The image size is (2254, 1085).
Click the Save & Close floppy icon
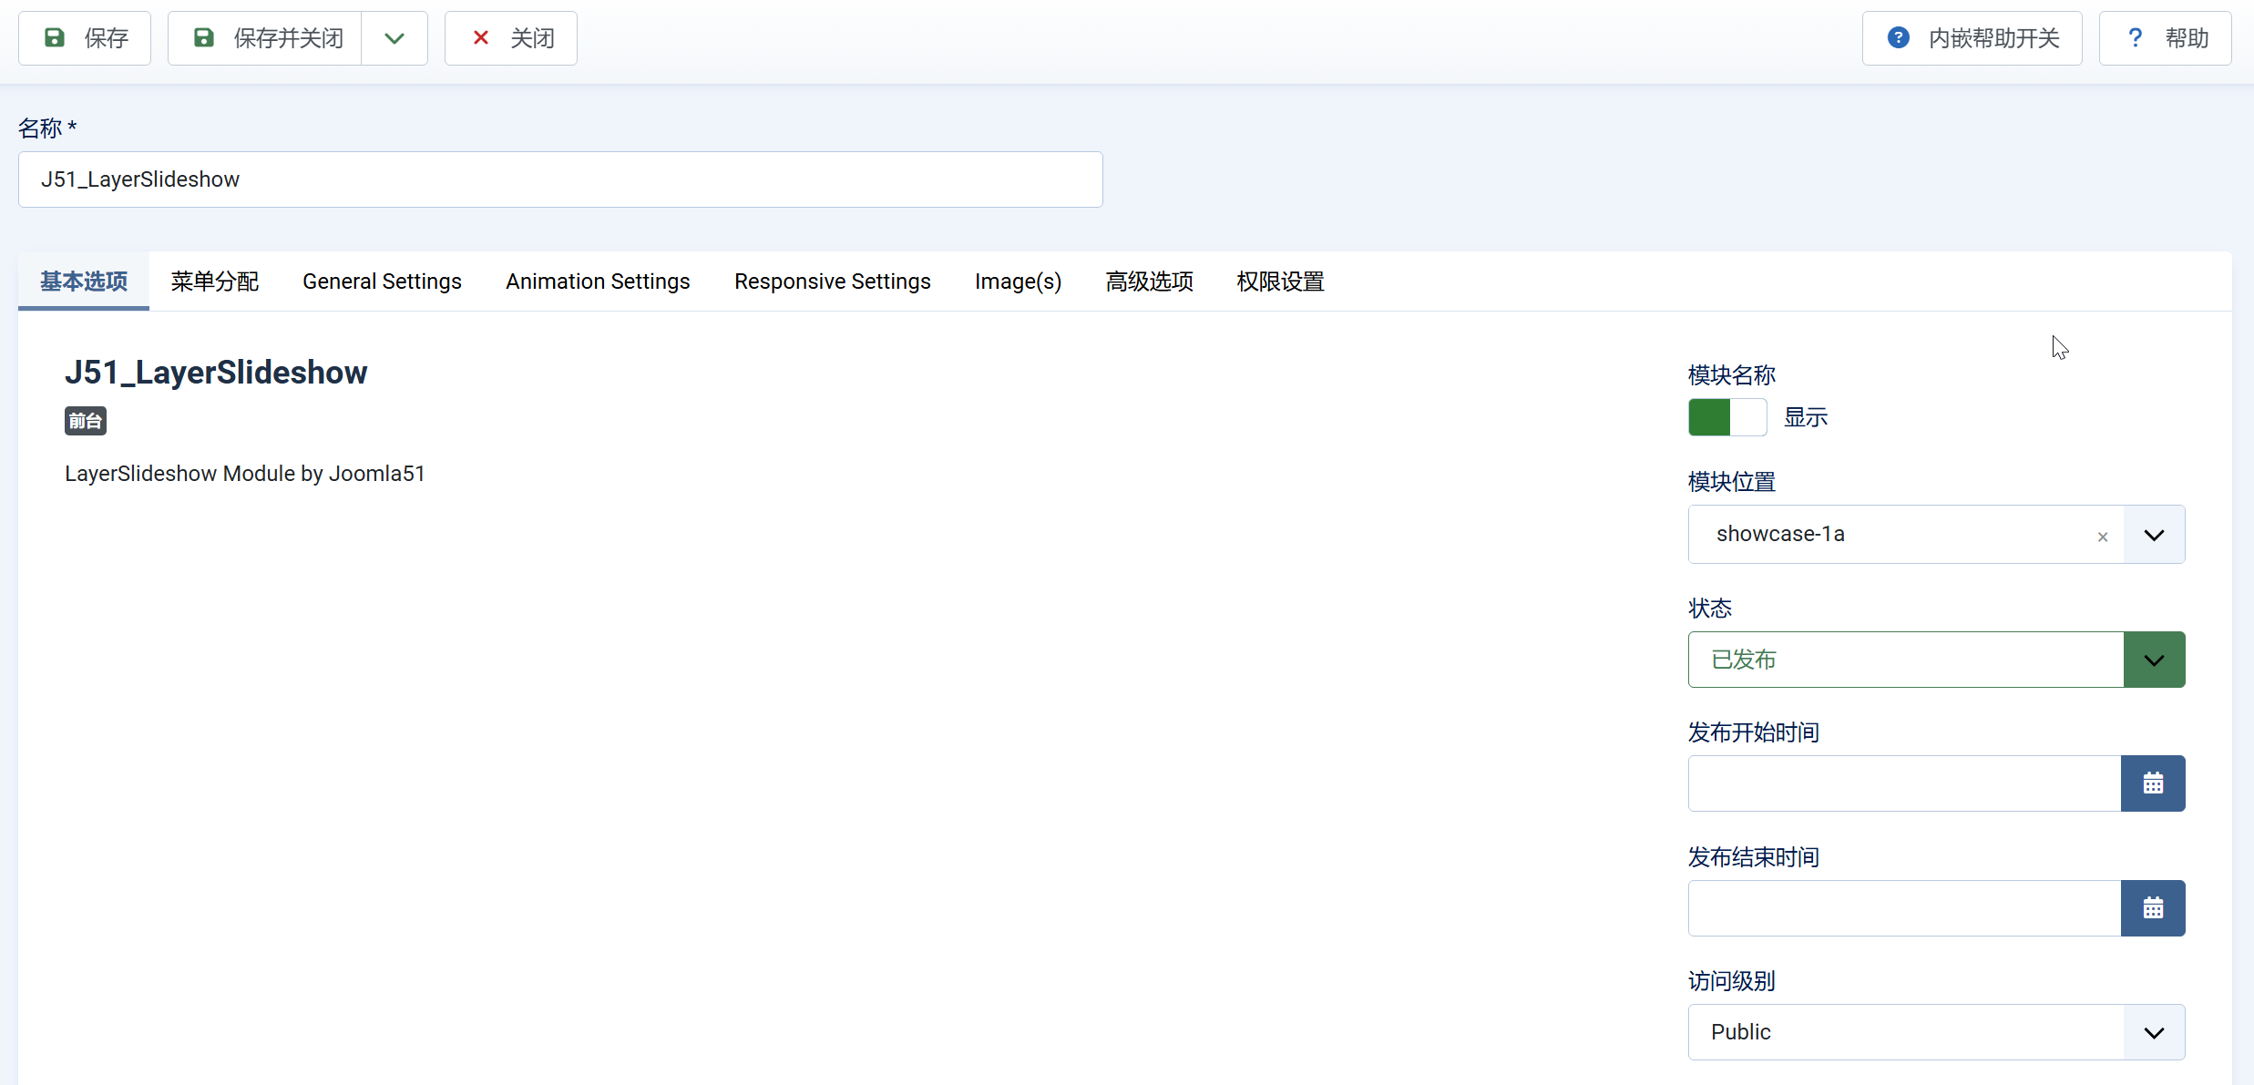(204, 38)
